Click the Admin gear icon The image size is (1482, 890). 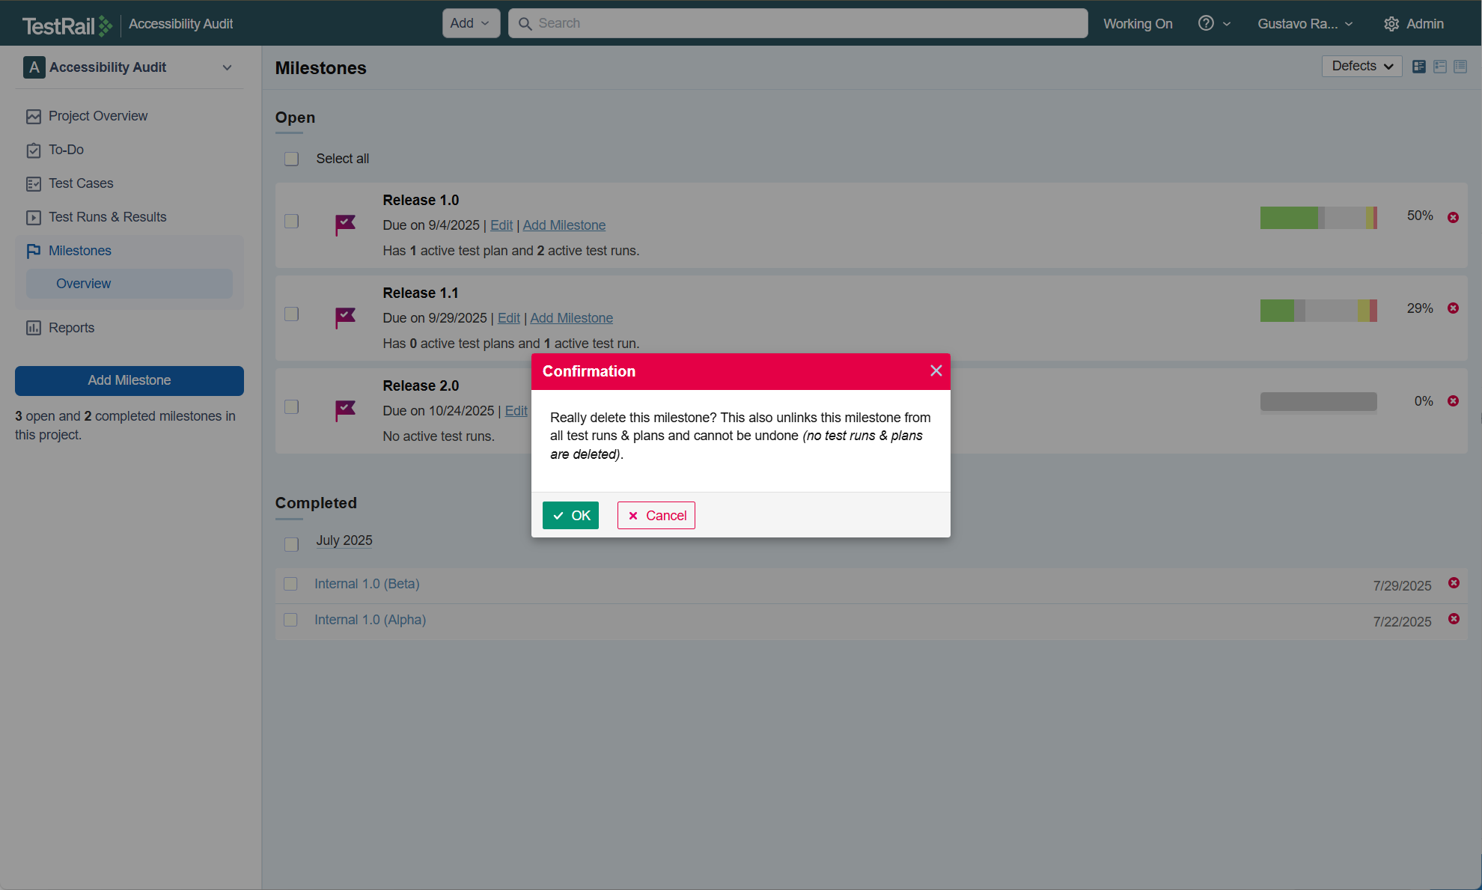[x=1391, y=24]
